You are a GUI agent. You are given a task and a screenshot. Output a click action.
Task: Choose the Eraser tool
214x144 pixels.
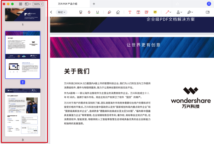pyautogui.click(x=118, y=12)
